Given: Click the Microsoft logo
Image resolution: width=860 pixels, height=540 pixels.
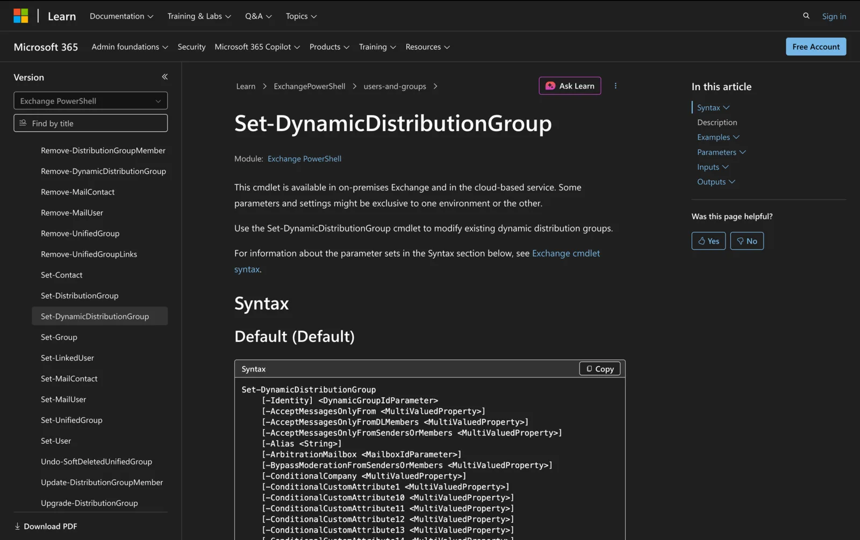Looking at the screenshot, I should click(21, 16).
